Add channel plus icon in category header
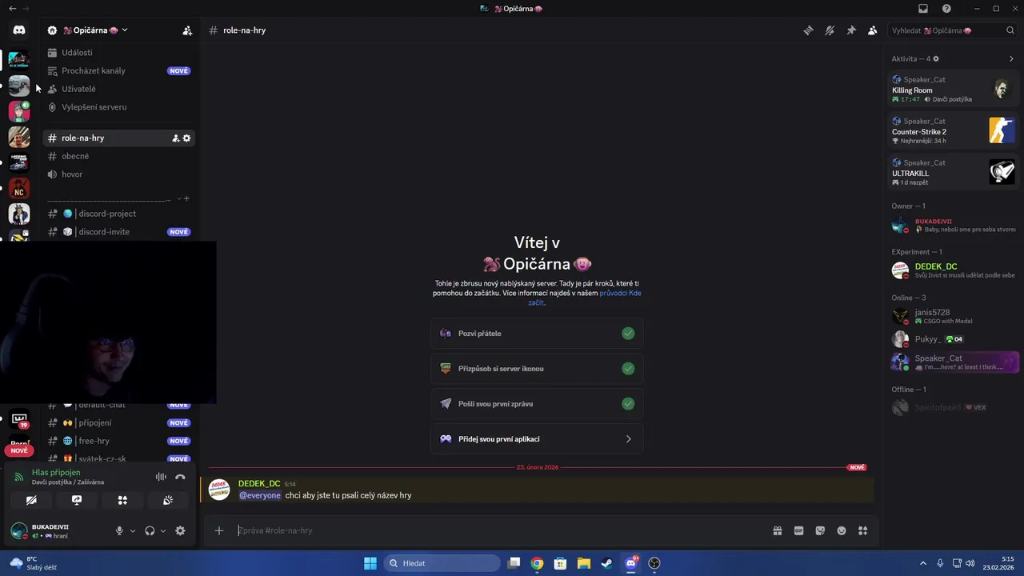The height and width of the screenshot is (576, 1024). coord(186,198)
